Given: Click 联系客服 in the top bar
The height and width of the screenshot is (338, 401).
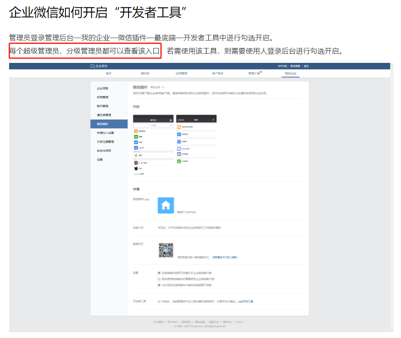Looking at the screenshot, I should (295, 66).
